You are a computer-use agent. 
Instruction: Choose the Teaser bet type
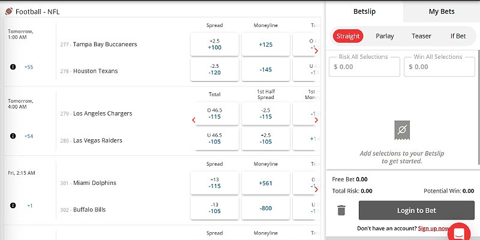[x=421, y=36]
